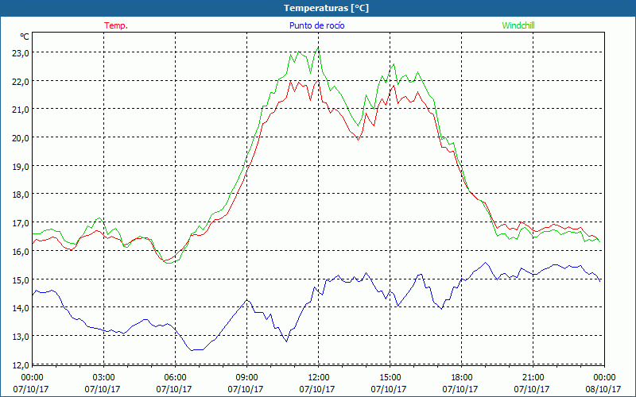Image resolution: width=636 pixels, height=397 pixels.
Task: Click the red Temp. peak near 15:00
Action: 394,86
